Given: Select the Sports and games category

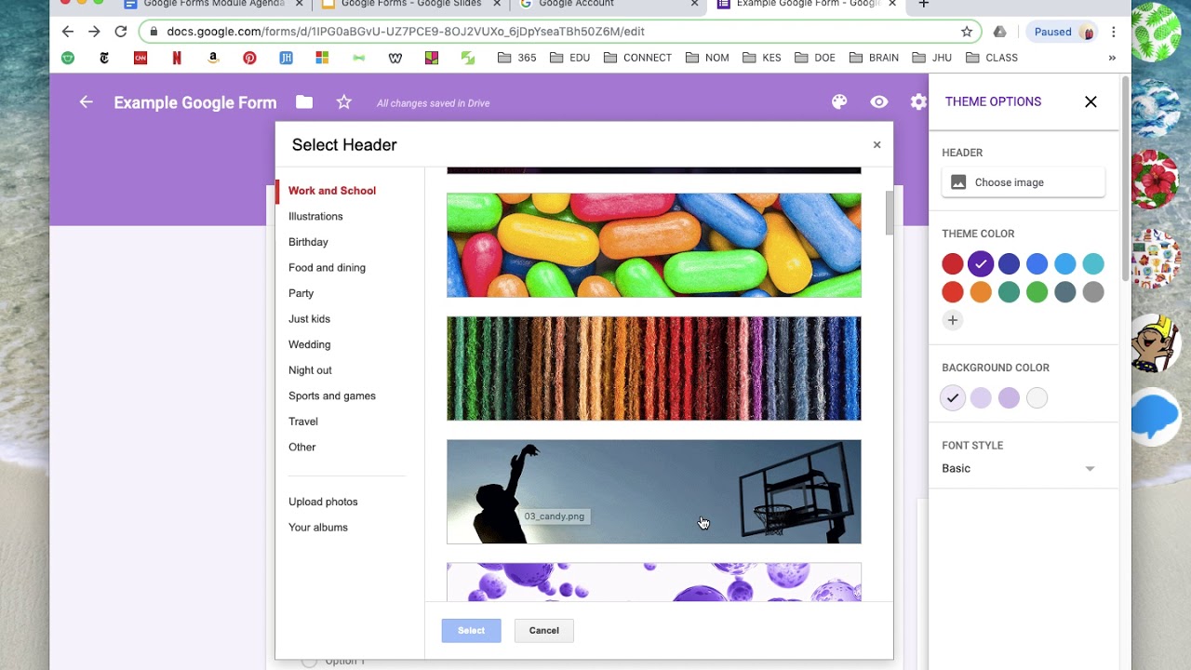Looking at the screenshot, I should point(332,395).
